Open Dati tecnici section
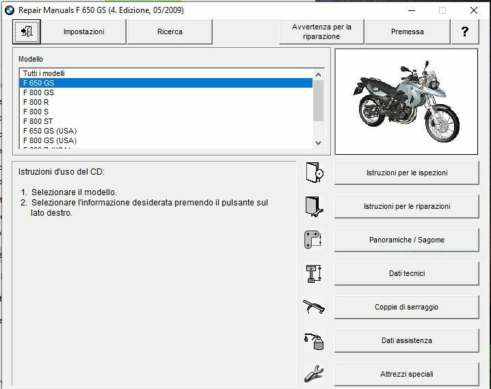Image resolution: width=491 pixels, height=389 pixels. (406, 273)
